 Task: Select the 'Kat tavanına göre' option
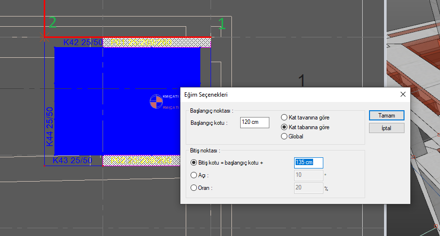click(284, 118)
